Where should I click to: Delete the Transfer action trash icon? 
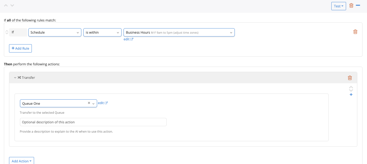pyautogui.click(x=350, y=78)
